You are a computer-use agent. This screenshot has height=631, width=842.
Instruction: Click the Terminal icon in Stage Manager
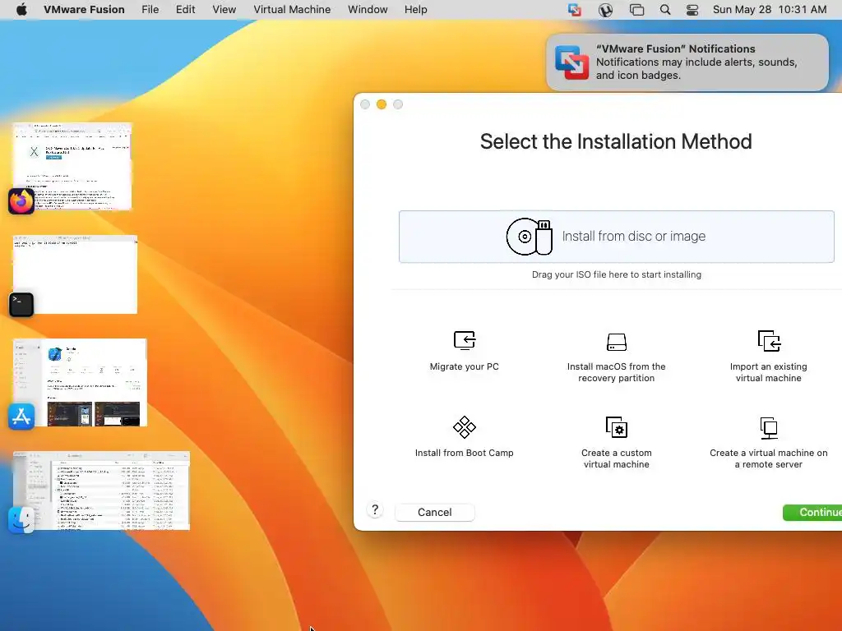pos(21,305)
